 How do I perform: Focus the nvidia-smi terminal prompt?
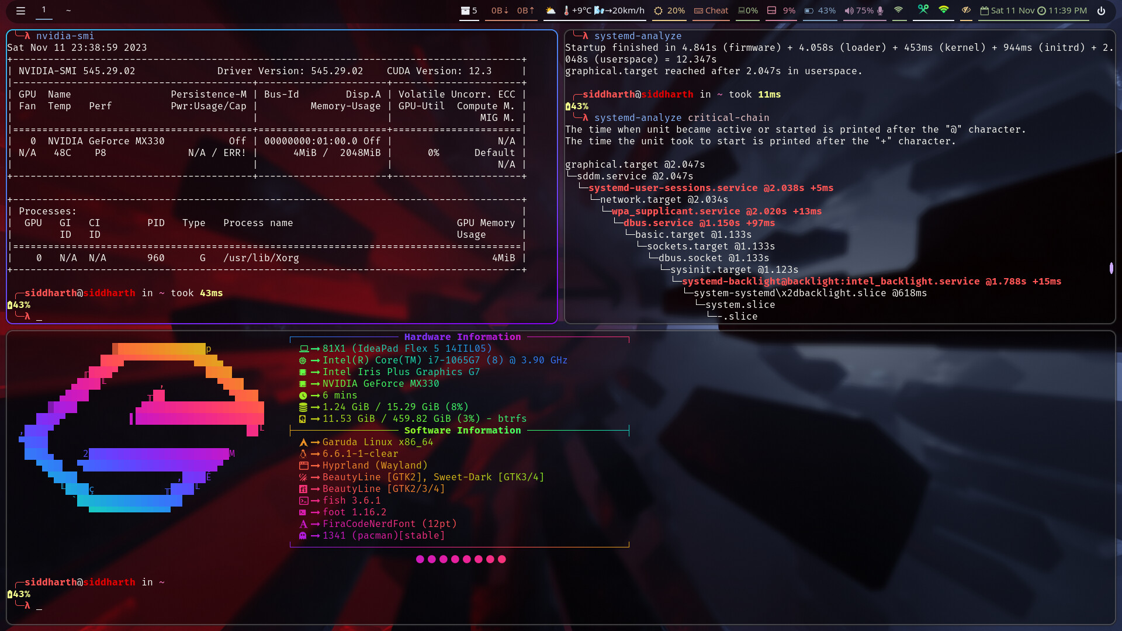tap(39, 317)
